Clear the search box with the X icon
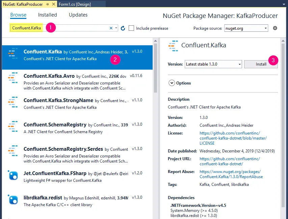This screenshot has width=288, height=219. click(111, 28)
